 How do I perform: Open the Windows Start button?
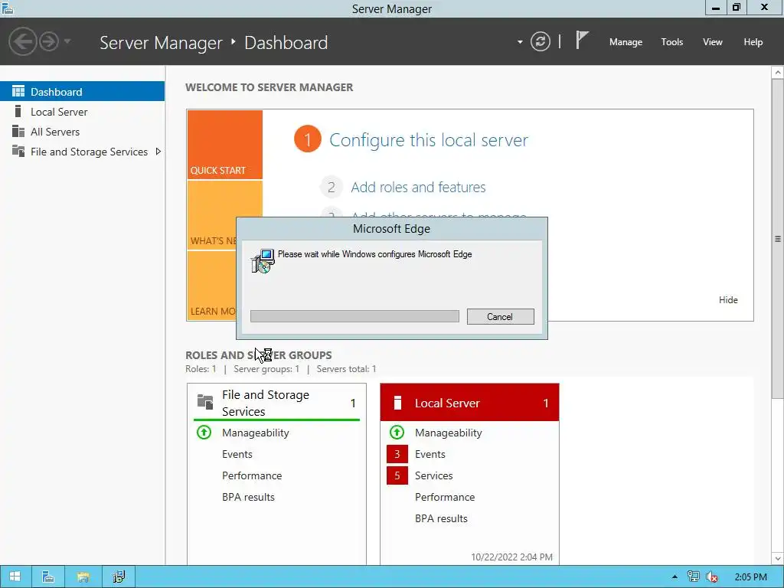point(15,577)
